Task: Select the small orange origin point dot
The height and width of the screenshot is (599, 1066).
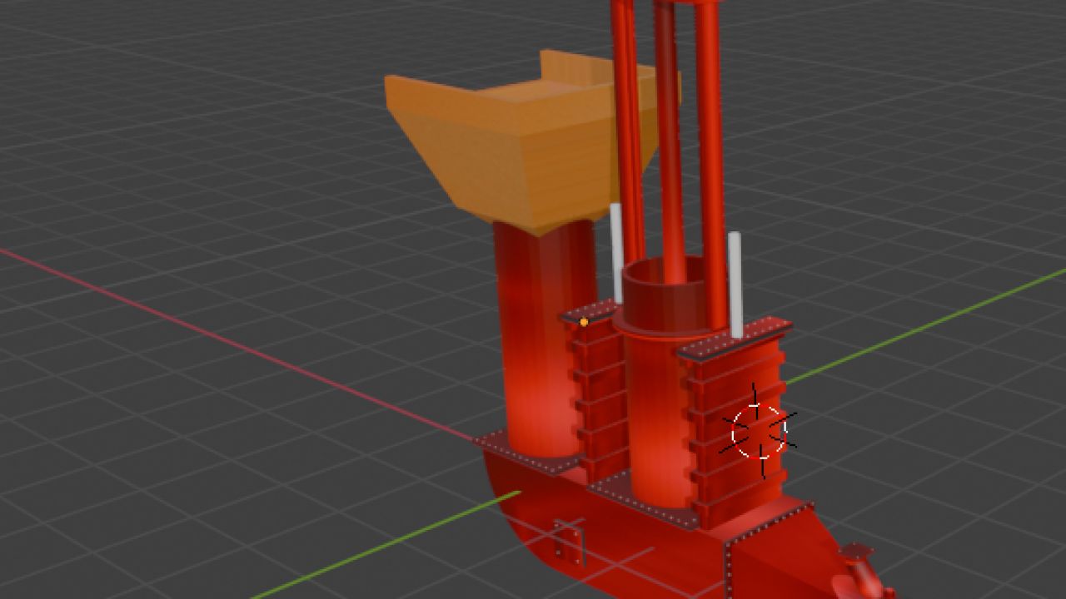Action: pyautogui.click(x=584, y=321)
